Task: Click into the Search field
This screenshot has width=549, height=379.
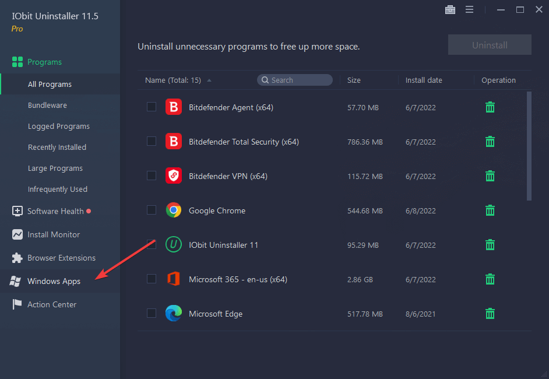Action: tap(295, 80)
